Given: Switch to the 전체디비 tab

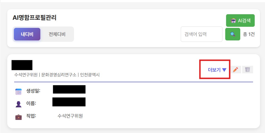Looking at the screenshot, I should (x=57, y=34).
